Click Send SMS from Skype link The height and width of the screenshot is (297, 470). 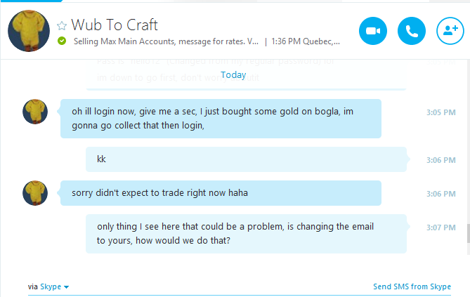pyautogui.click(x=412, y=286)
